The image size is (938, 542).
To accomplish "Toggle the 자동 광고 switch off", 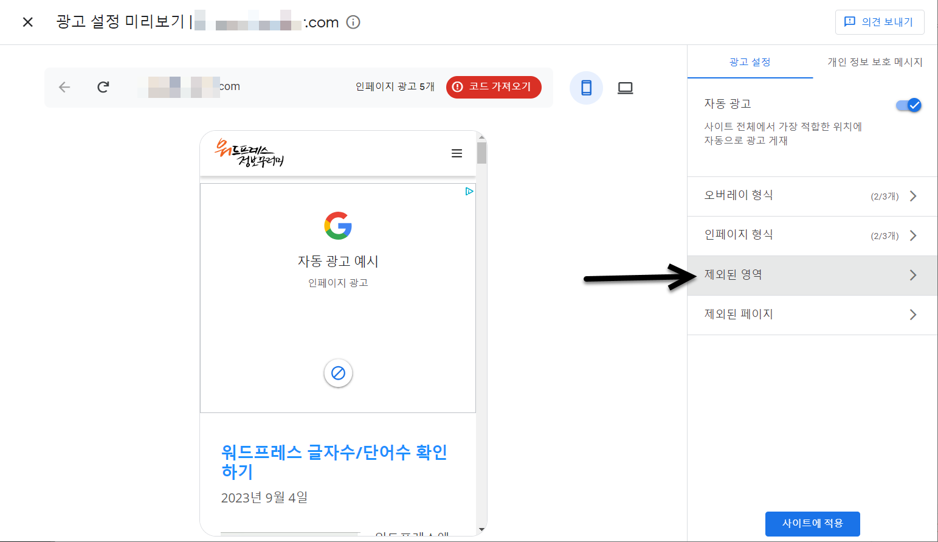I will (x=909, y=105).
